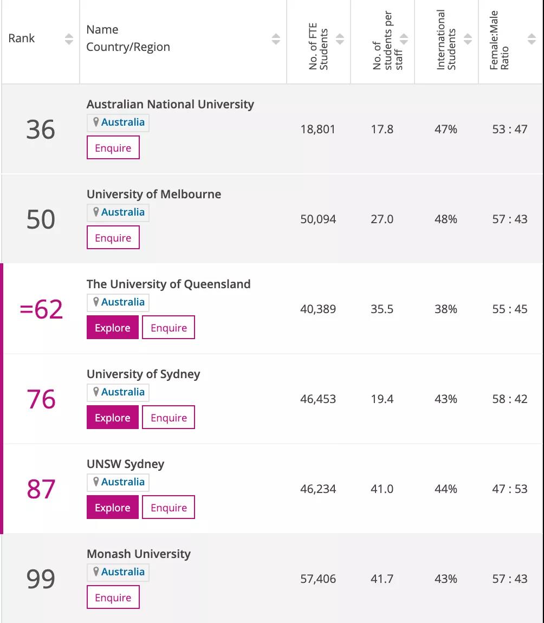The width and height of the screenshot is (544, 623).
Task: Enquire about University of Melbourne
Action: click(x=113, y=238)
